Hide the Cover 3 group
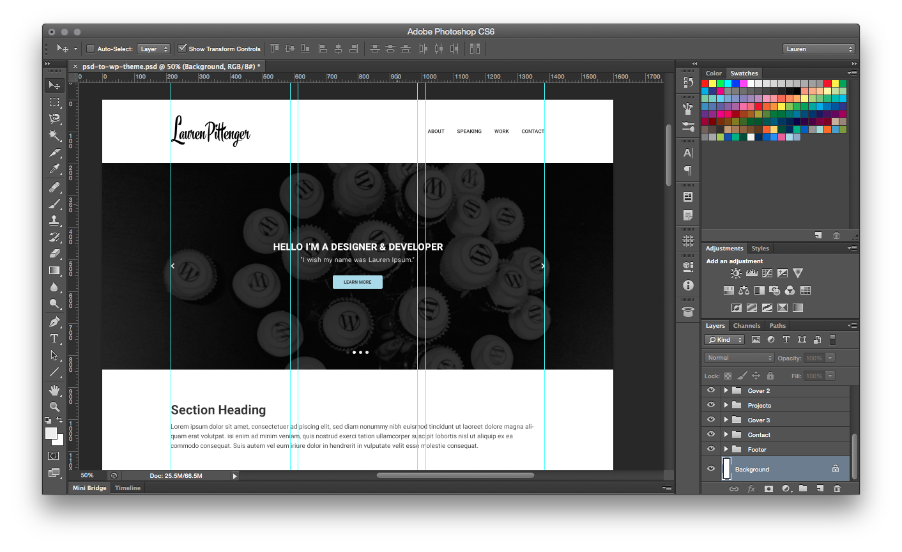Viewport: 902px width, 552px height. (x=710, y=420)
